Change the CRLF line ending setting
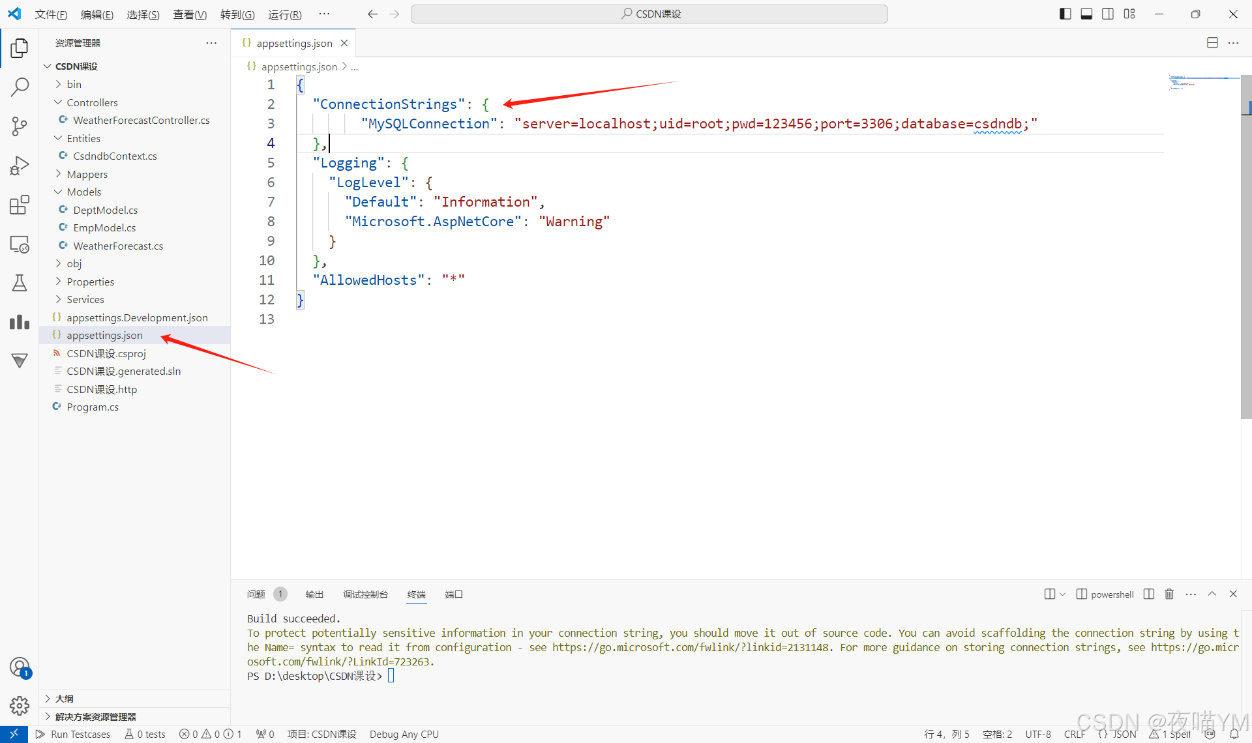This screenshot has width=1252, height=743. pyautogui.click(x=1074, y=734)
